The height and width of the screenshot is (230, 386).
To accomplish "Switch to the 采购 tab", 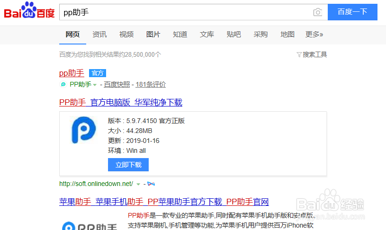I will point(260,34).
